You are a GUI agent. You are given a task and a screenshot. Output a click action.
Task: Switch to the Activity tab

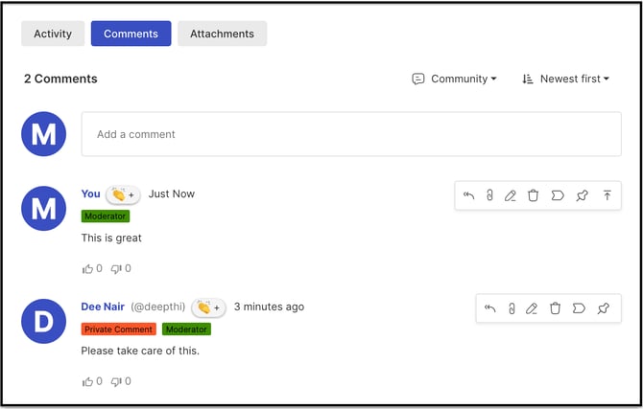pos(53,34)
